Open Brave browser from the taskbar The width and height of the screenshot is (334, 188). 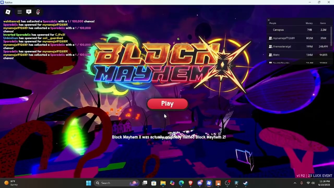[190, 183]
